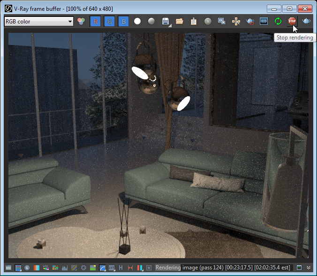Click the V-Ray logo in title bar

click(x=8, y=9)
